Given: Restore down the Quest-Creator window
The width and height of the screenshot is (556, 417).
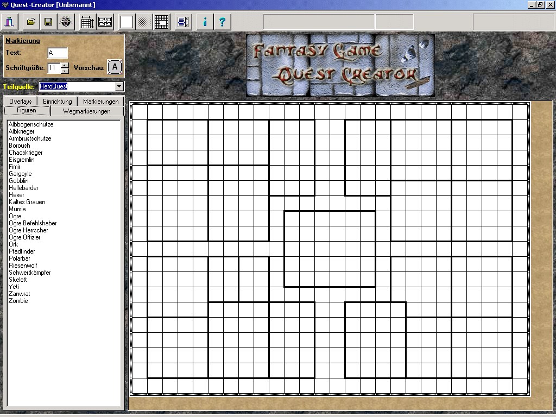Looking at the screenshot, I should click(x=540, y=4).
